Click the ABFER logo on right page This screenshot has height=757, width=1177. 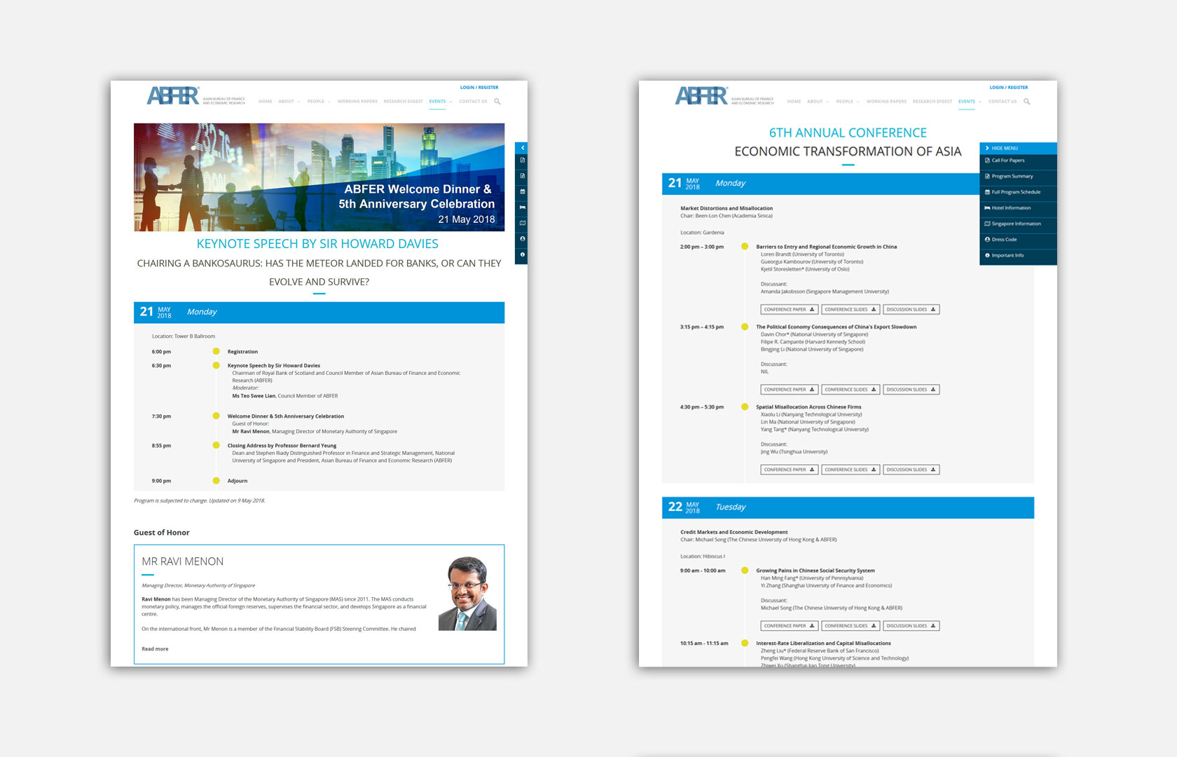(x=724, y=96)
